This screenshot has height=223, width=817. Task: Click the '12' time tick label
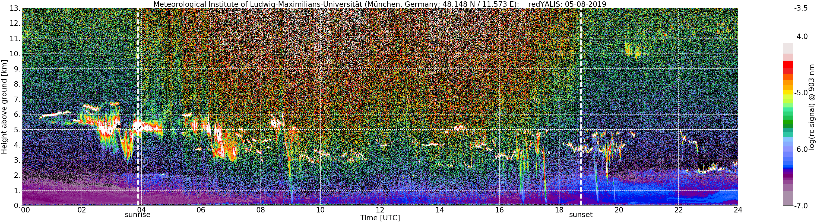click(380, 210)
